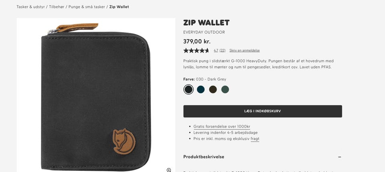Click the zoom magnifier icon on product image
Viewport: 385px width, 172px height.
(x=169, y=170)
